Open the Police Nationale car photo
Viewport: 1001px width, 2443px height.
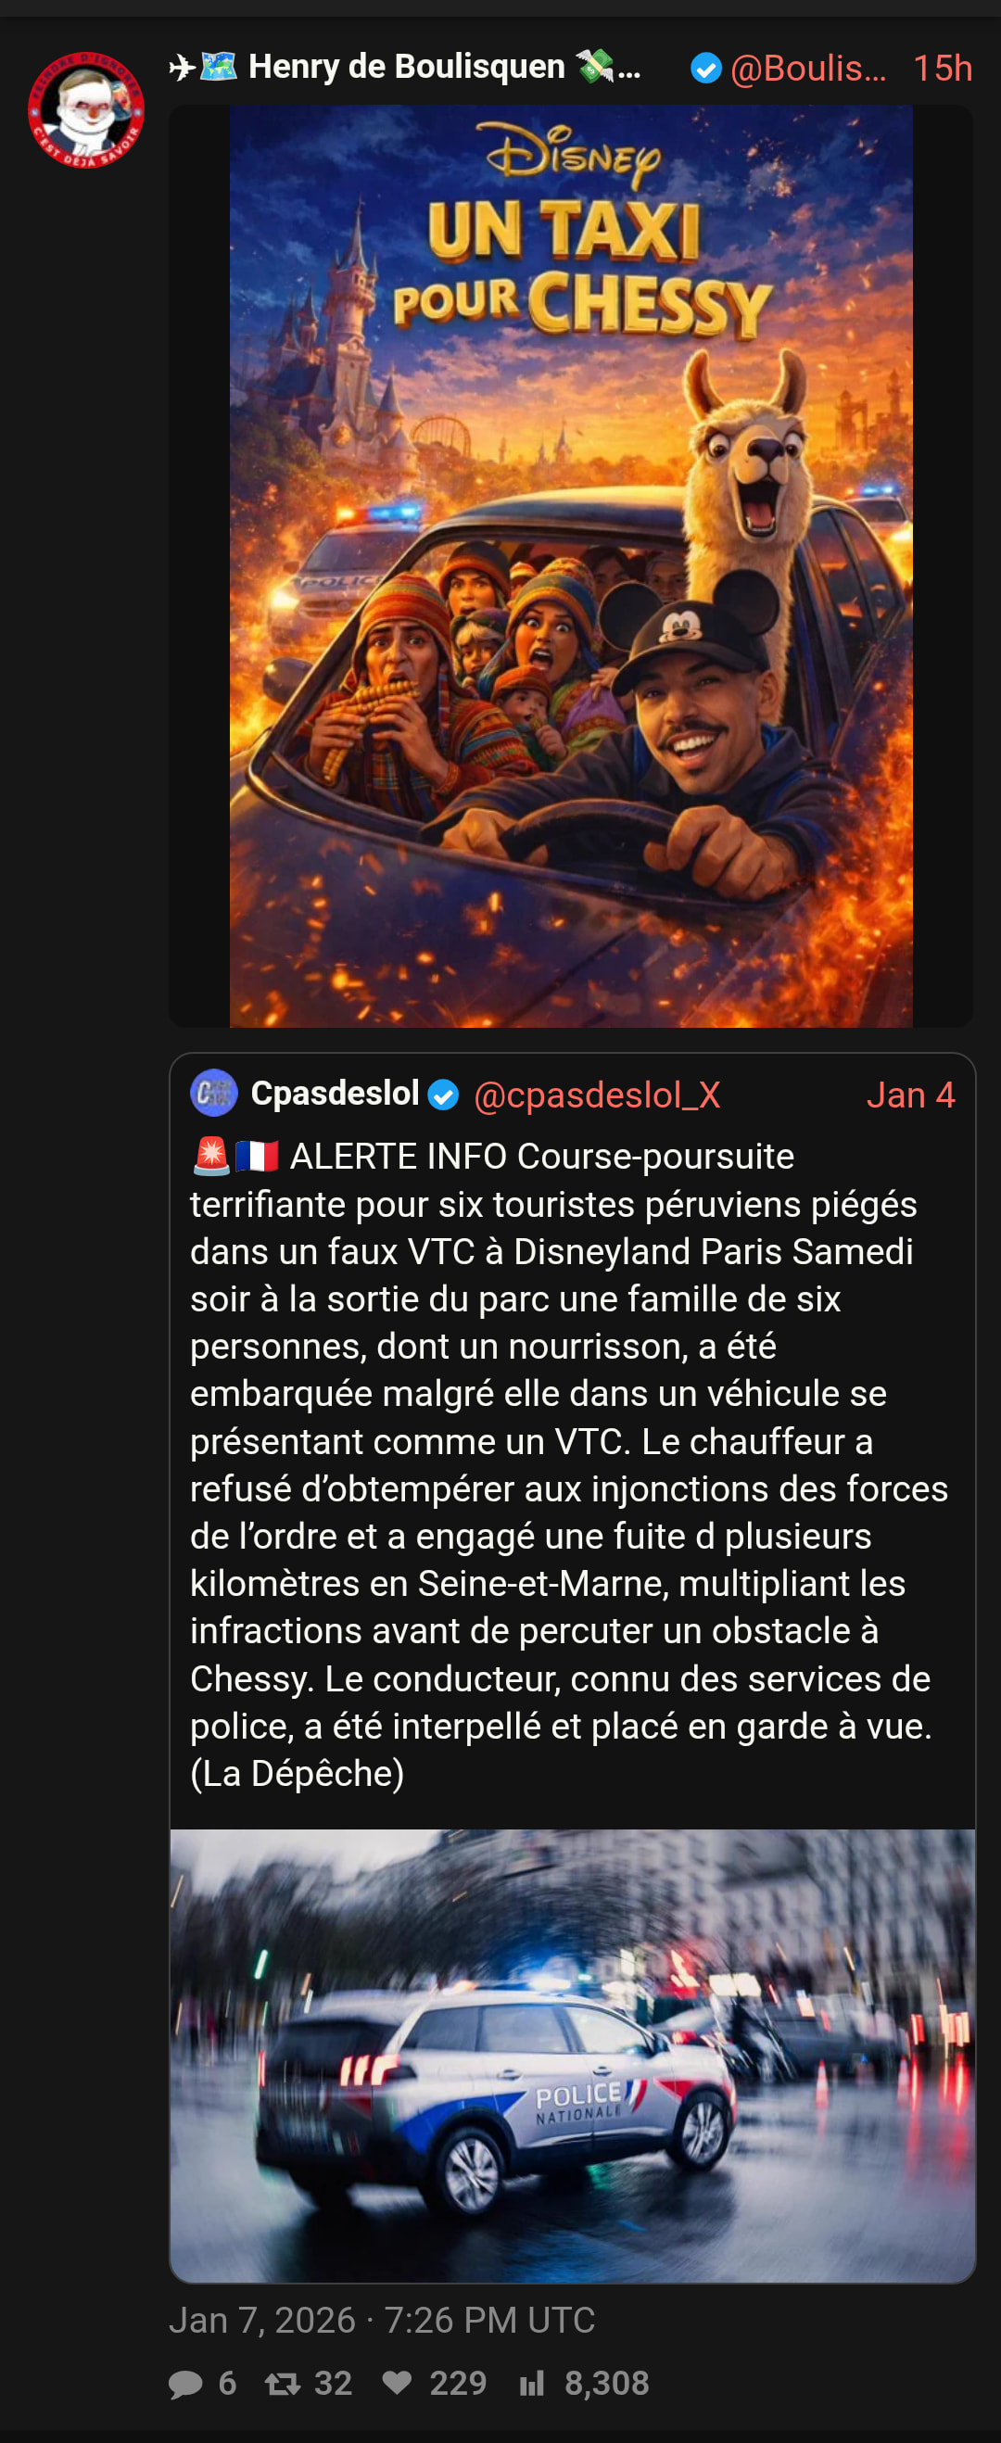[572, 2056]
